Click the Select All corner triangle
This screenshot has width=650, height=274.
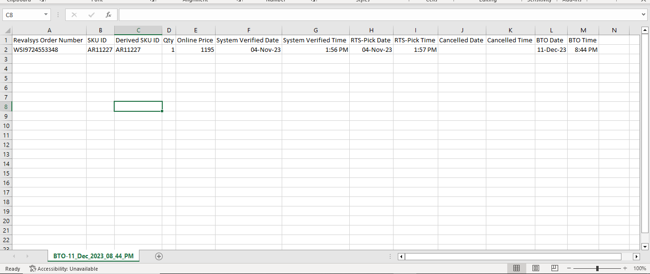[7, 30]
